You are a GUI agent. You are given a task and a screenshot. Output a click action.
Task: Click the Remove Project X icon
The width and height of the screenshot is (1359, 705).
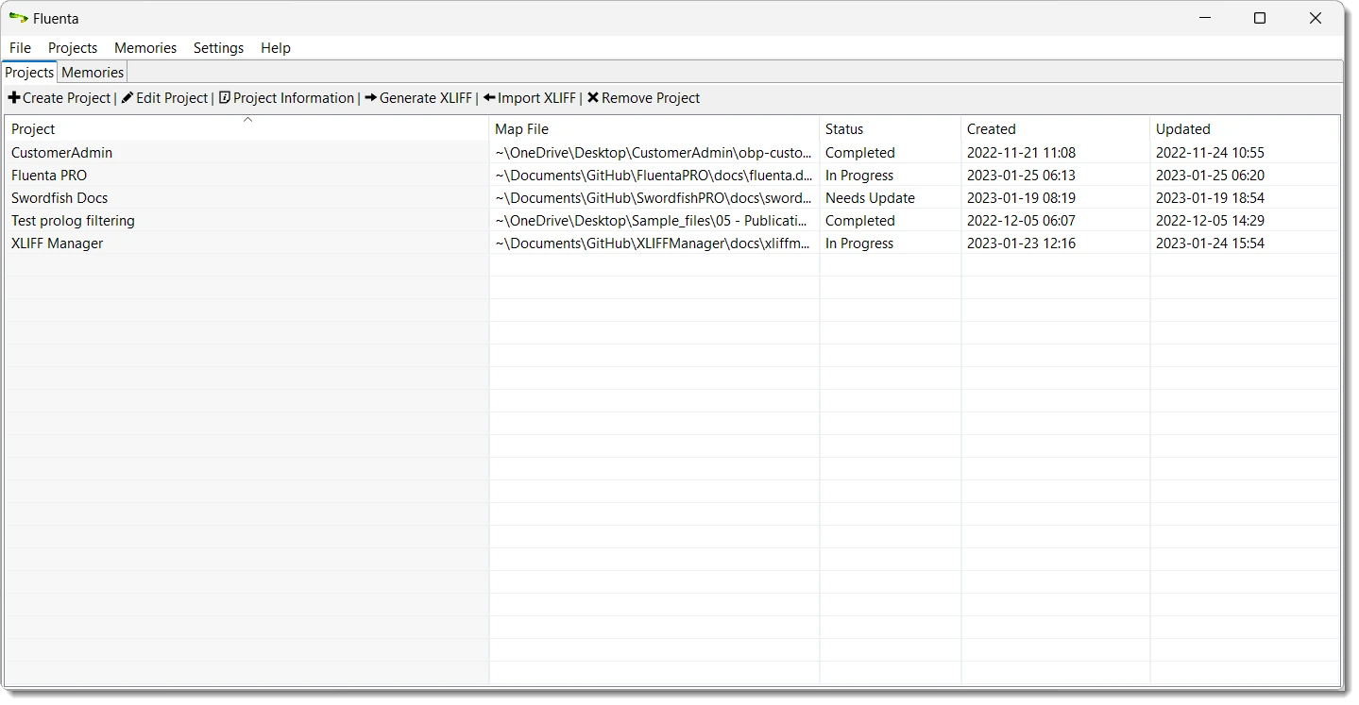(593, 98)
